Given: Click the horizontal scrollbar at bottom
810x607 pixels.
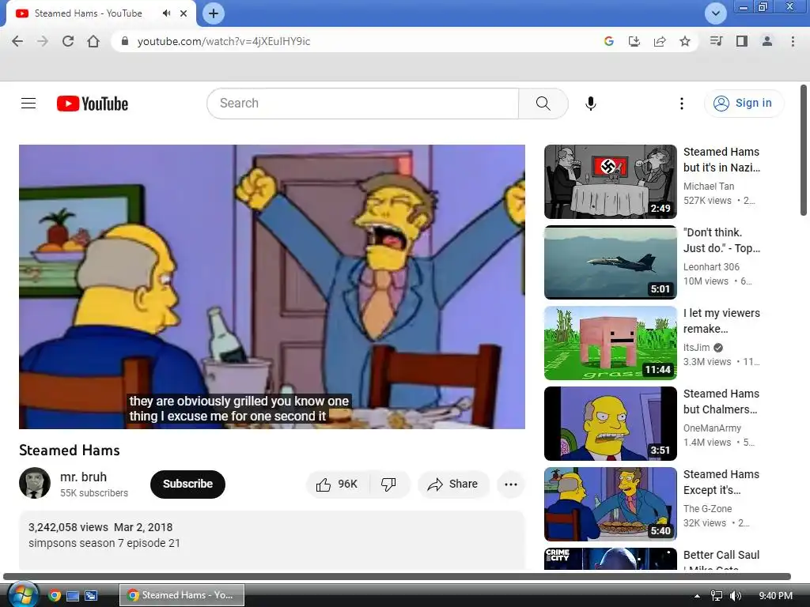Looking at the screenshot, I should pos(397,576).
